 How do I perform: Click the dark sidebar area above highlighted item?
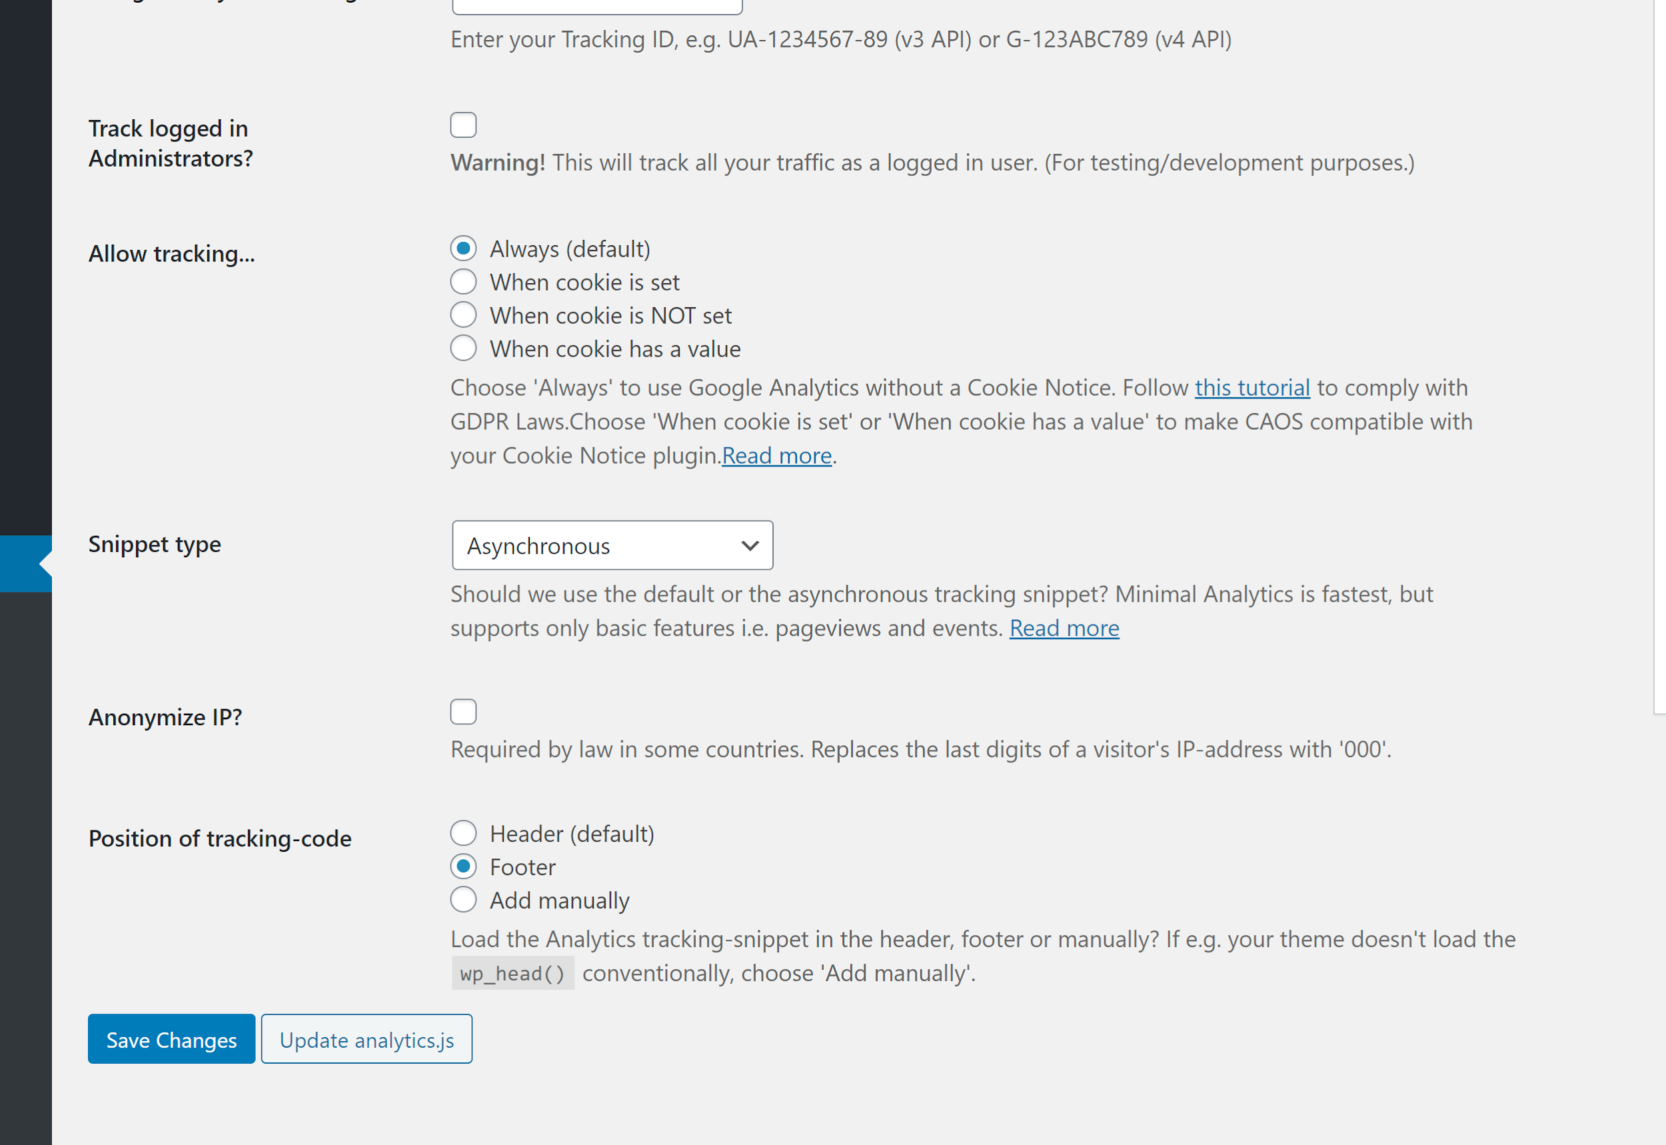(25, 287)
